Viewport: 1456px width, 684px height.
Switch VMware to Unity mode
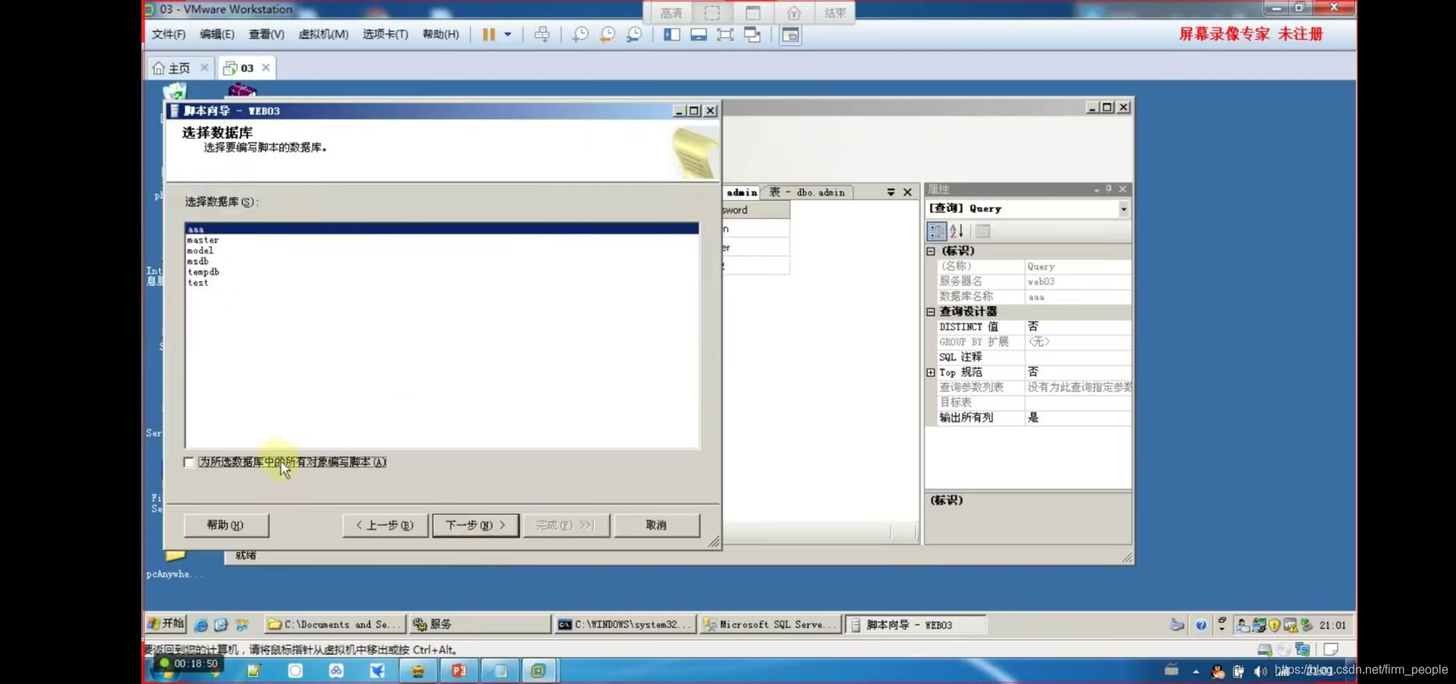[x=752, y=35]
